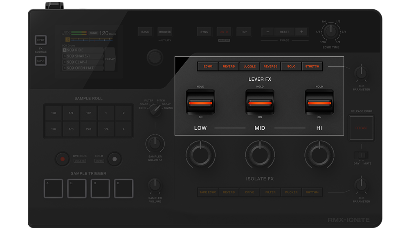This screenshot has height=232, width=409.
Task: Toggle the MID lever FX switch
Action: 260,103
